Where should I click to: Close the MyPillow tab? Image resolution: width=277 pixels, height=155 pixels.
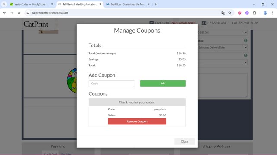point(148,4)
